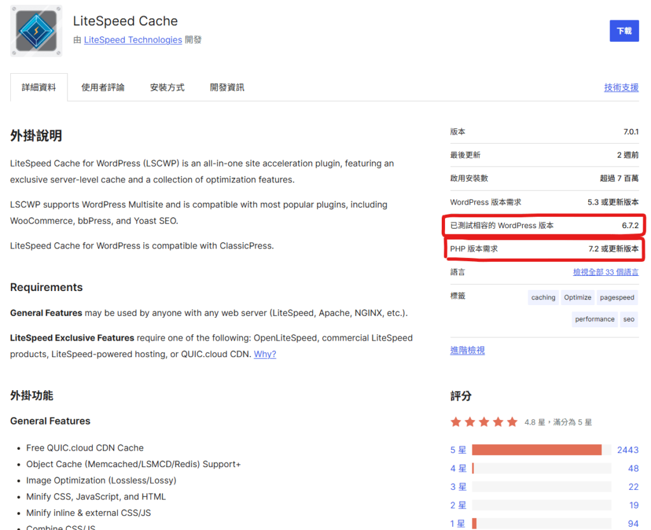Click the caching tag
Viewport: 651px width, 530px height.
pyautogui.click(x=543, y=297)
